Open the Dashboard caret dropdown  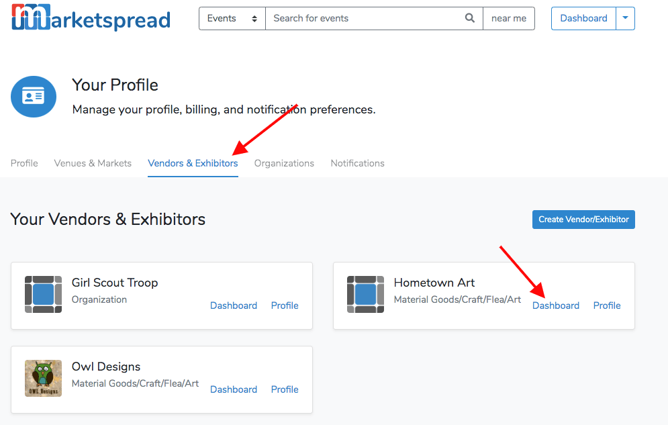[626, 18]
